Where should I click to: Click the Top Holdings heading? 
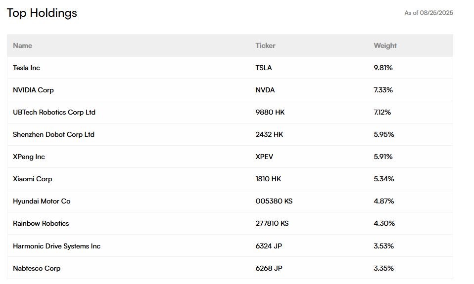[42, 13]
